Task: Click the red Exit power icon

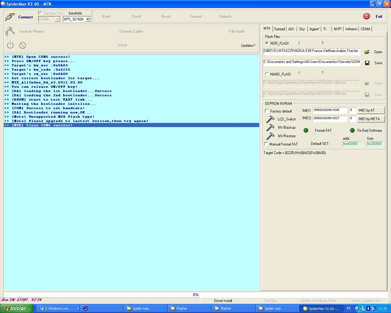Action: click(x=367, y=16)
